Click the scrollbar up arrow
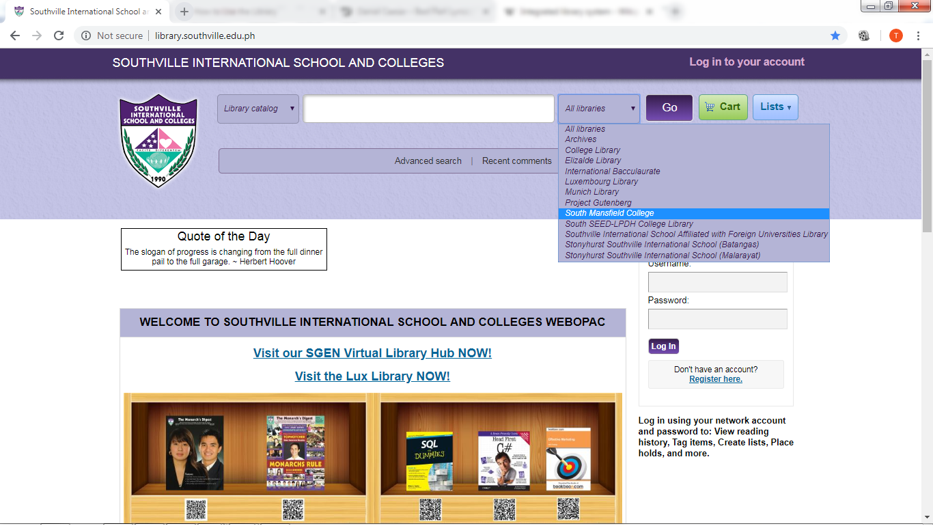The height and width of the screenshot is (526, 933). click(927, 54)
